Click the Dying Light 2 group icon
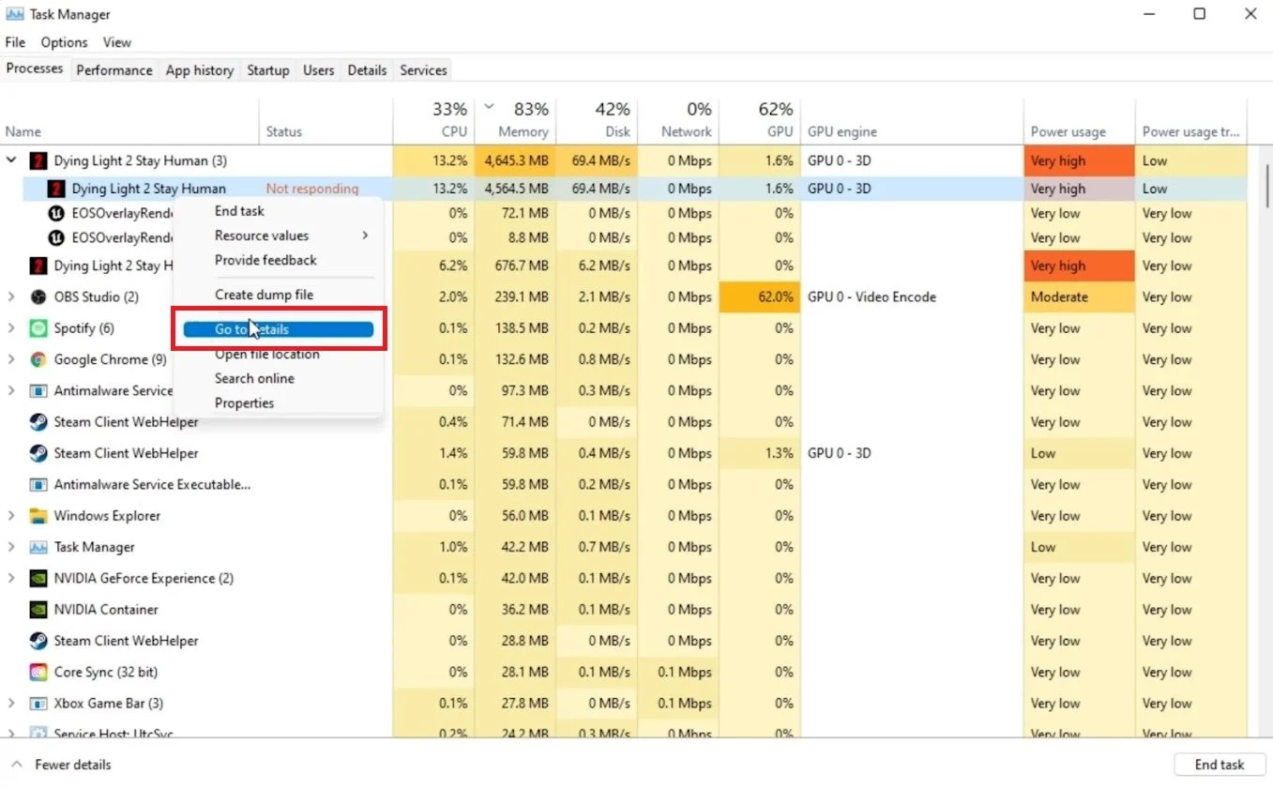1273x789 pixels. (x=38, y=160)
